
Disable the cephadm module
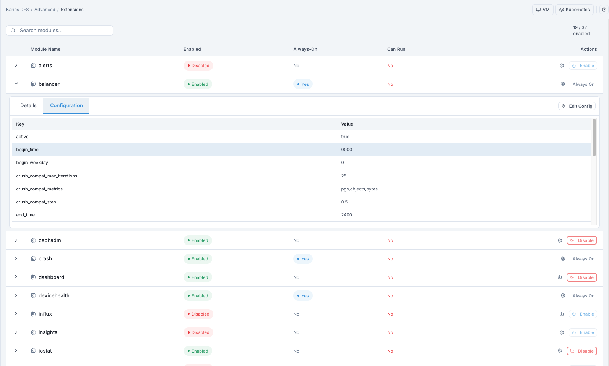582,240
